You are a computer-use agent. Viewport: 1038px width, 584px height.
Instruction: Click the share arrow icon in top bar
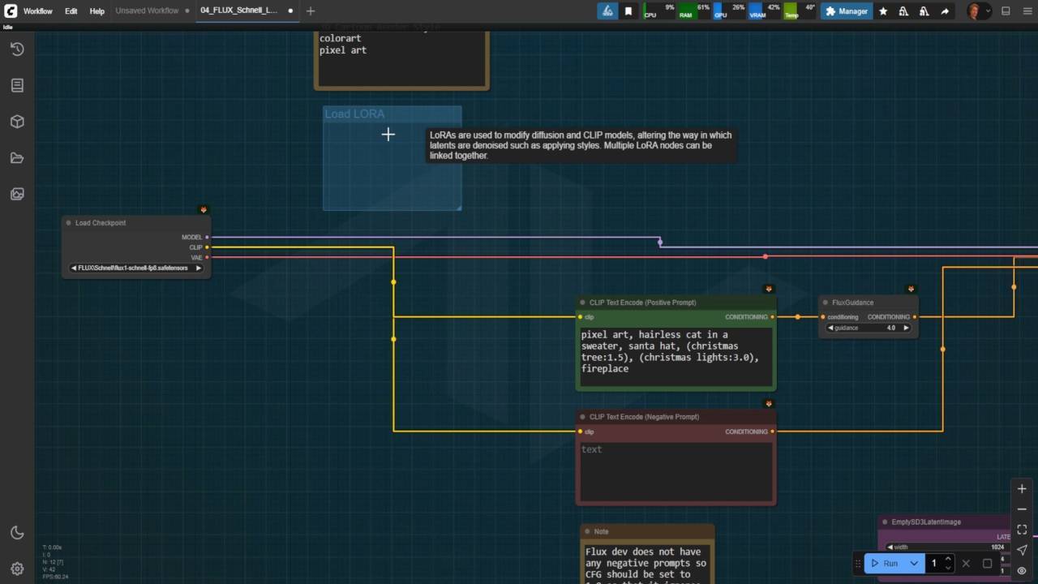click(x=945, y=11)
